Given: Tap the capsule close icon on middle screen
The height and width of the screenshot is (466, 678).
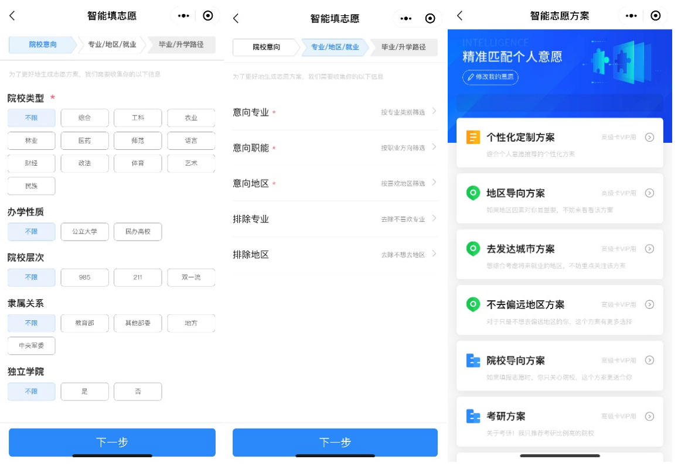Looking at the screenshot, I should coord(430,19).
